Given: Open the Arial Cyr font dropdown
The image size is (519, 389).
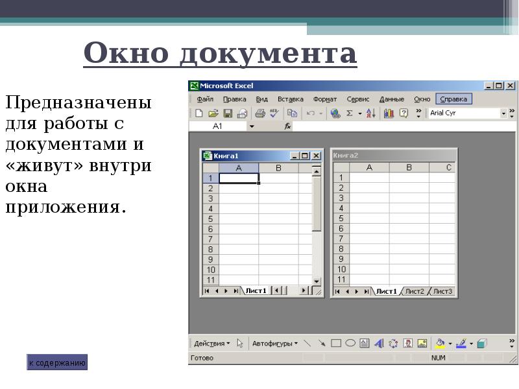Looking at the screenshot, I should 503,113.
